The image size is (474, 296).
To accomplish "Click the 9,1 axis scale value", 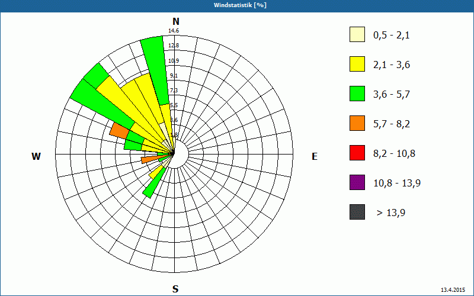I will (174, 76).
